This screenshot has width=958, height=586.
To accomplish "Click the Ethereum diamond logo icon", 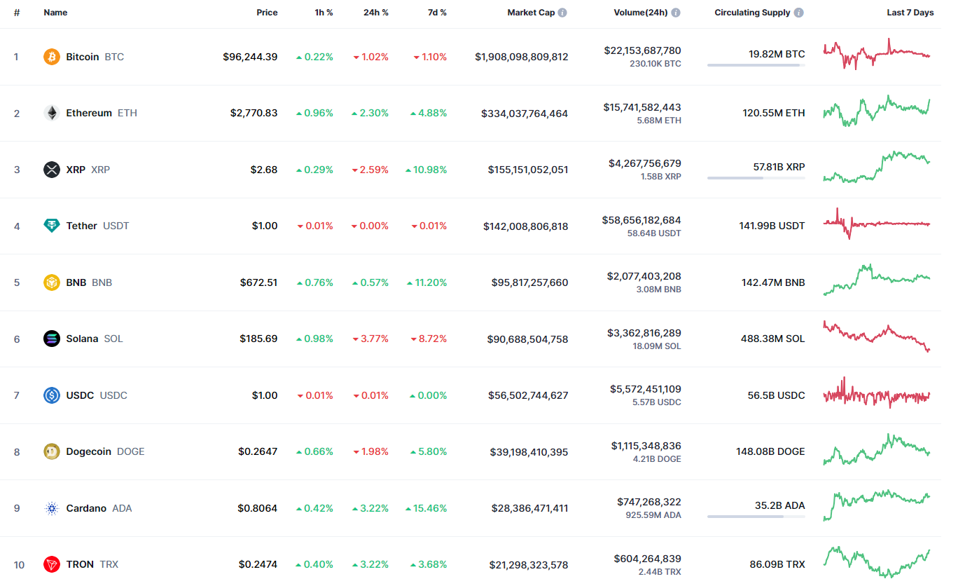I will tap(52, 113).
